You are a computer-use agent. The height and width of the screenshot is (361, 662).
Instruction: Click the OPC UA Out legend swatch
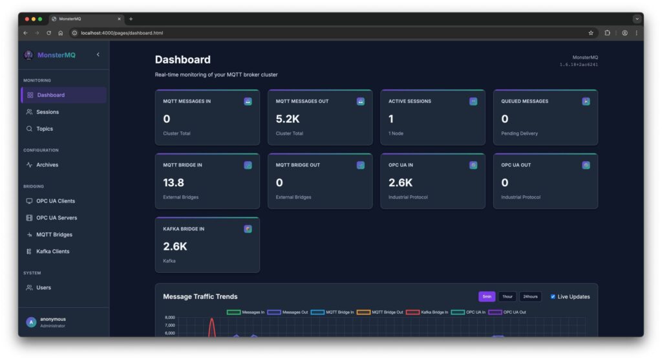coord(495,312)
